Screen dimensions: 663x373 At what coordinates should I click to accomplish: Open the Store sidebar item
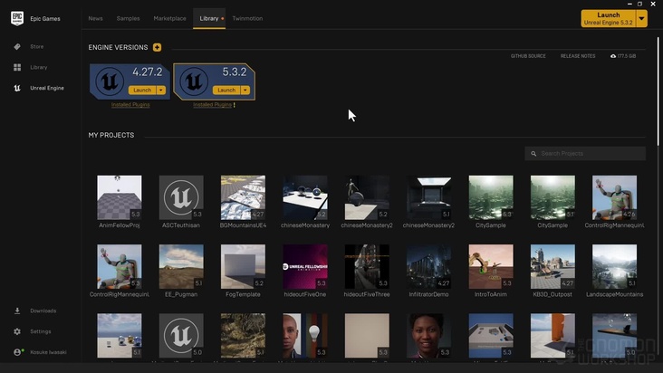pos(37,46)
